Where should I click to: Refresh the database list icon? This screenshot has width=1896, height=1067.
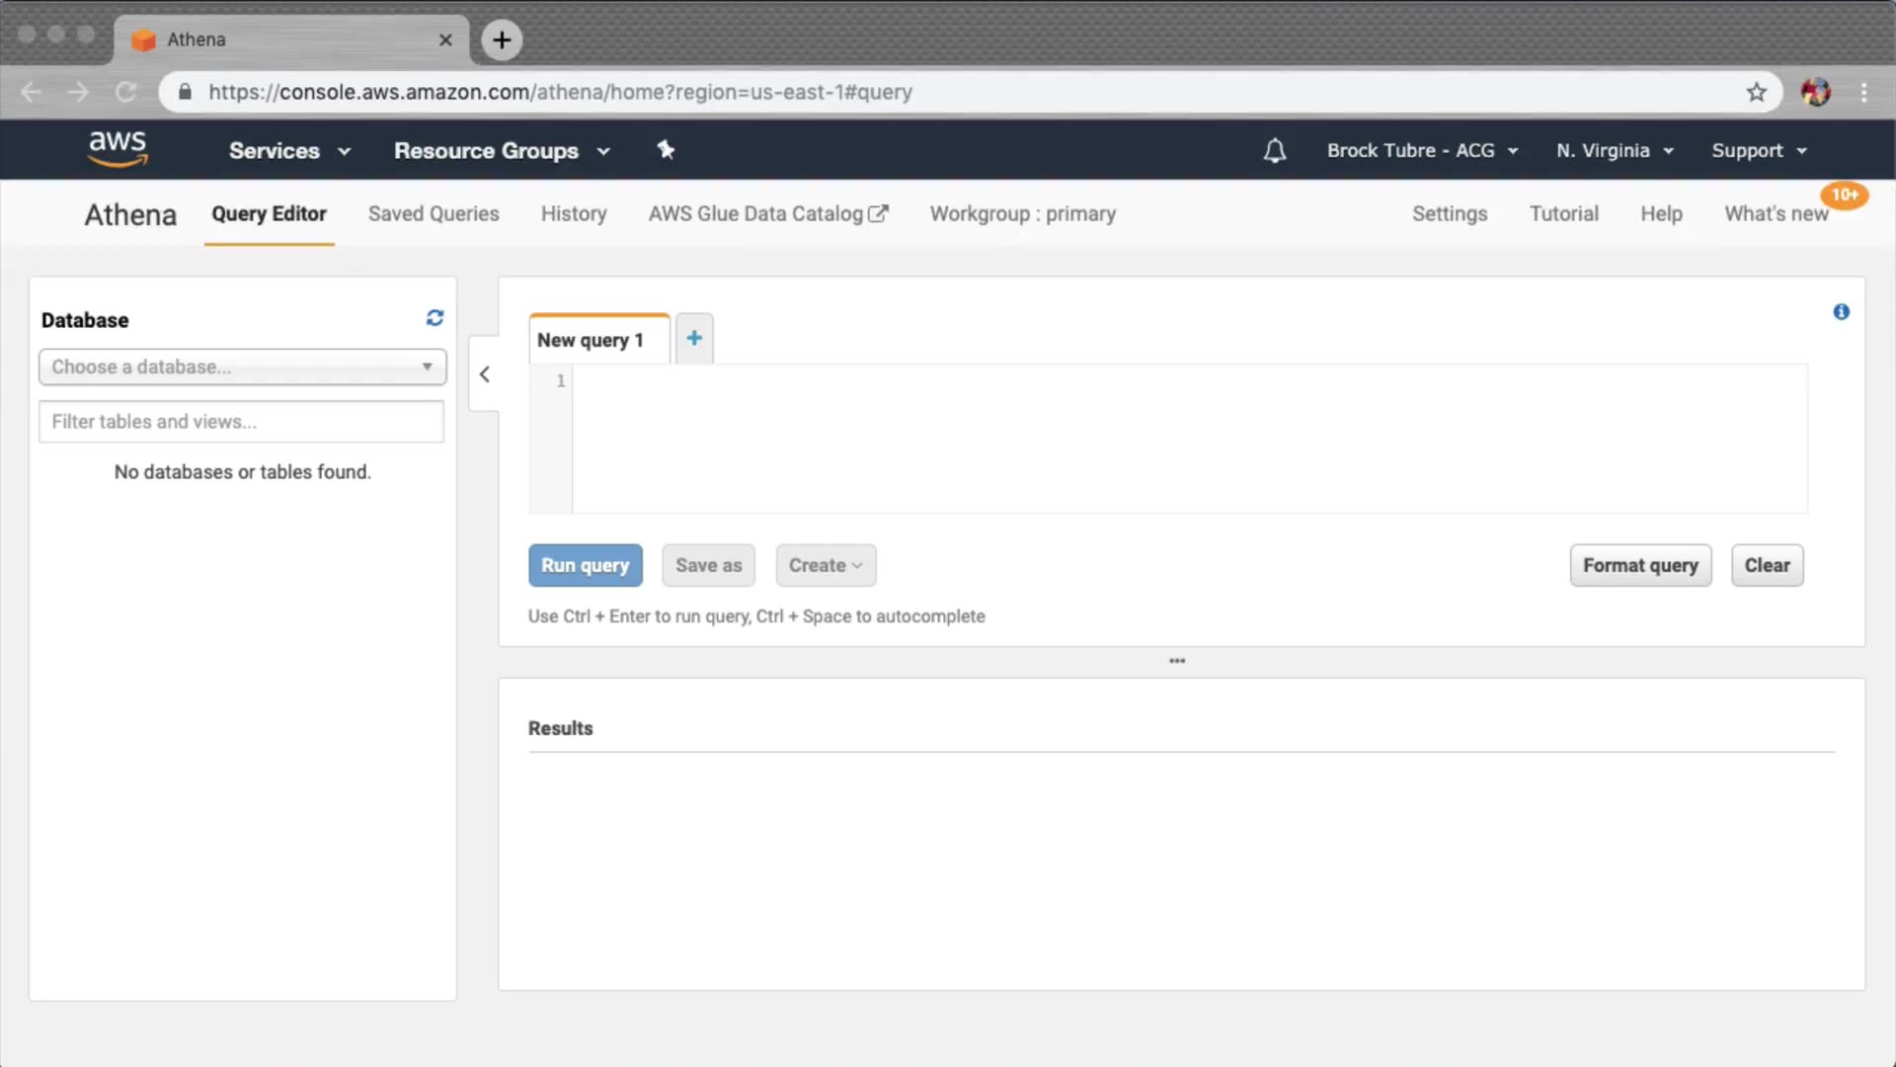click(434, 318)
